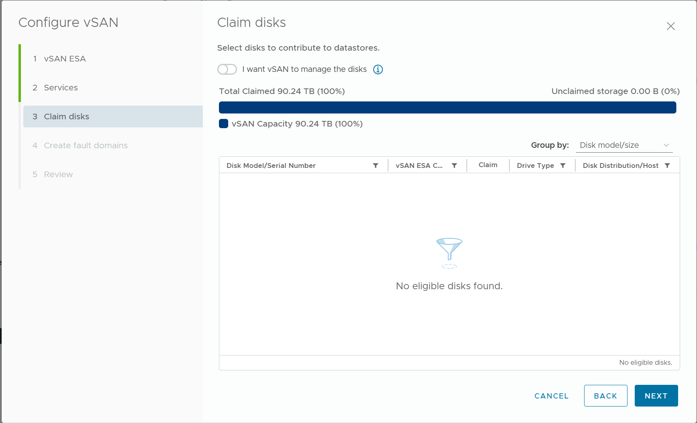Click the Disk Model/Serial Number column header
Viewport: 697px width, 423px height.
coord(271,166)
